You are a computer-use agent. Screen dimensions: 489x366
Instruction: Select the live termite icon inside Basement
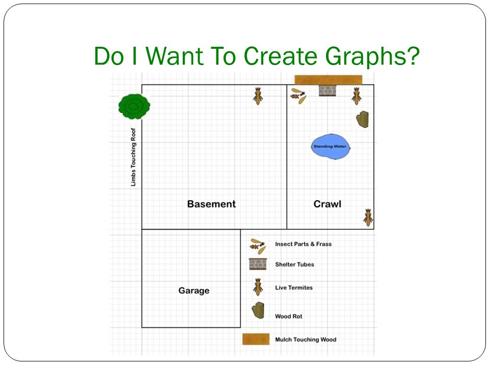coord(258,96)
